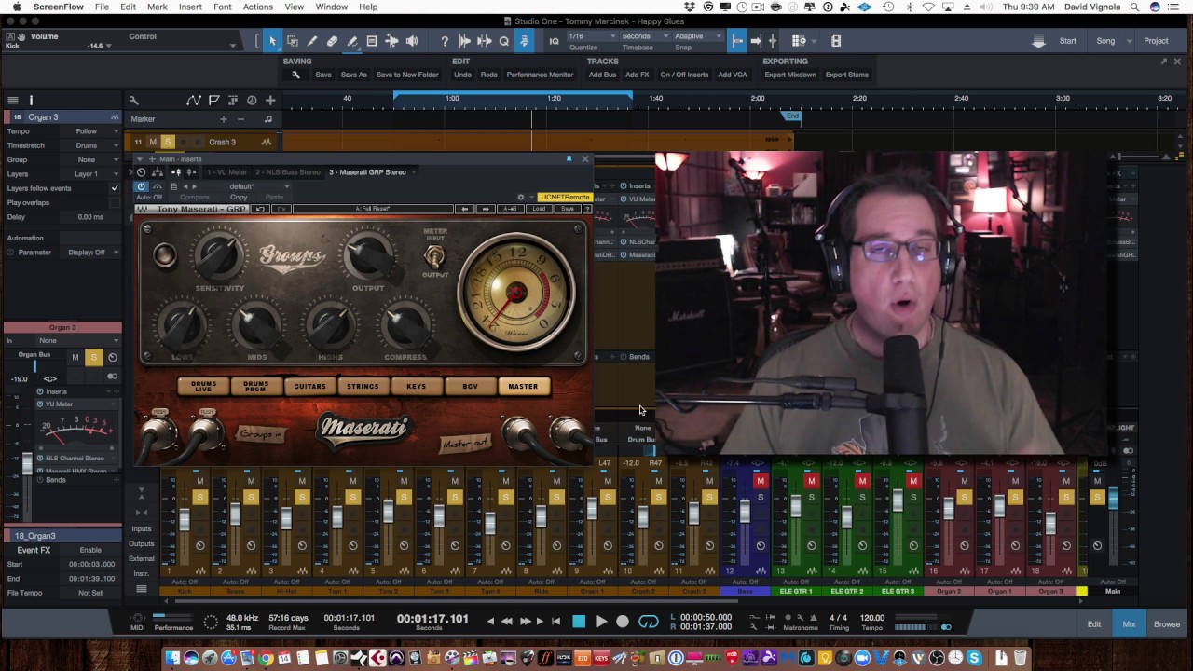Open the Actions menu
Screen dimensions: 1193x671
tap(258, 7)
